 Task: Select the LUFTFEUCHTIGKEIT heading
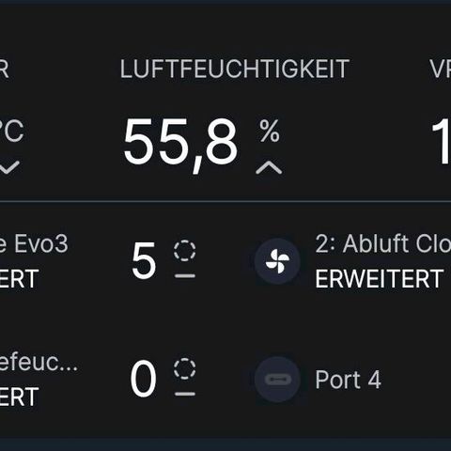[x=235, y=69]
